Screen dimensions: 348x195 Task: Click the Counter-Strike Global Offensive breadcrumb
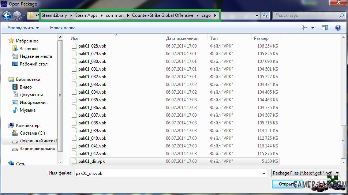tap(163, 15)
